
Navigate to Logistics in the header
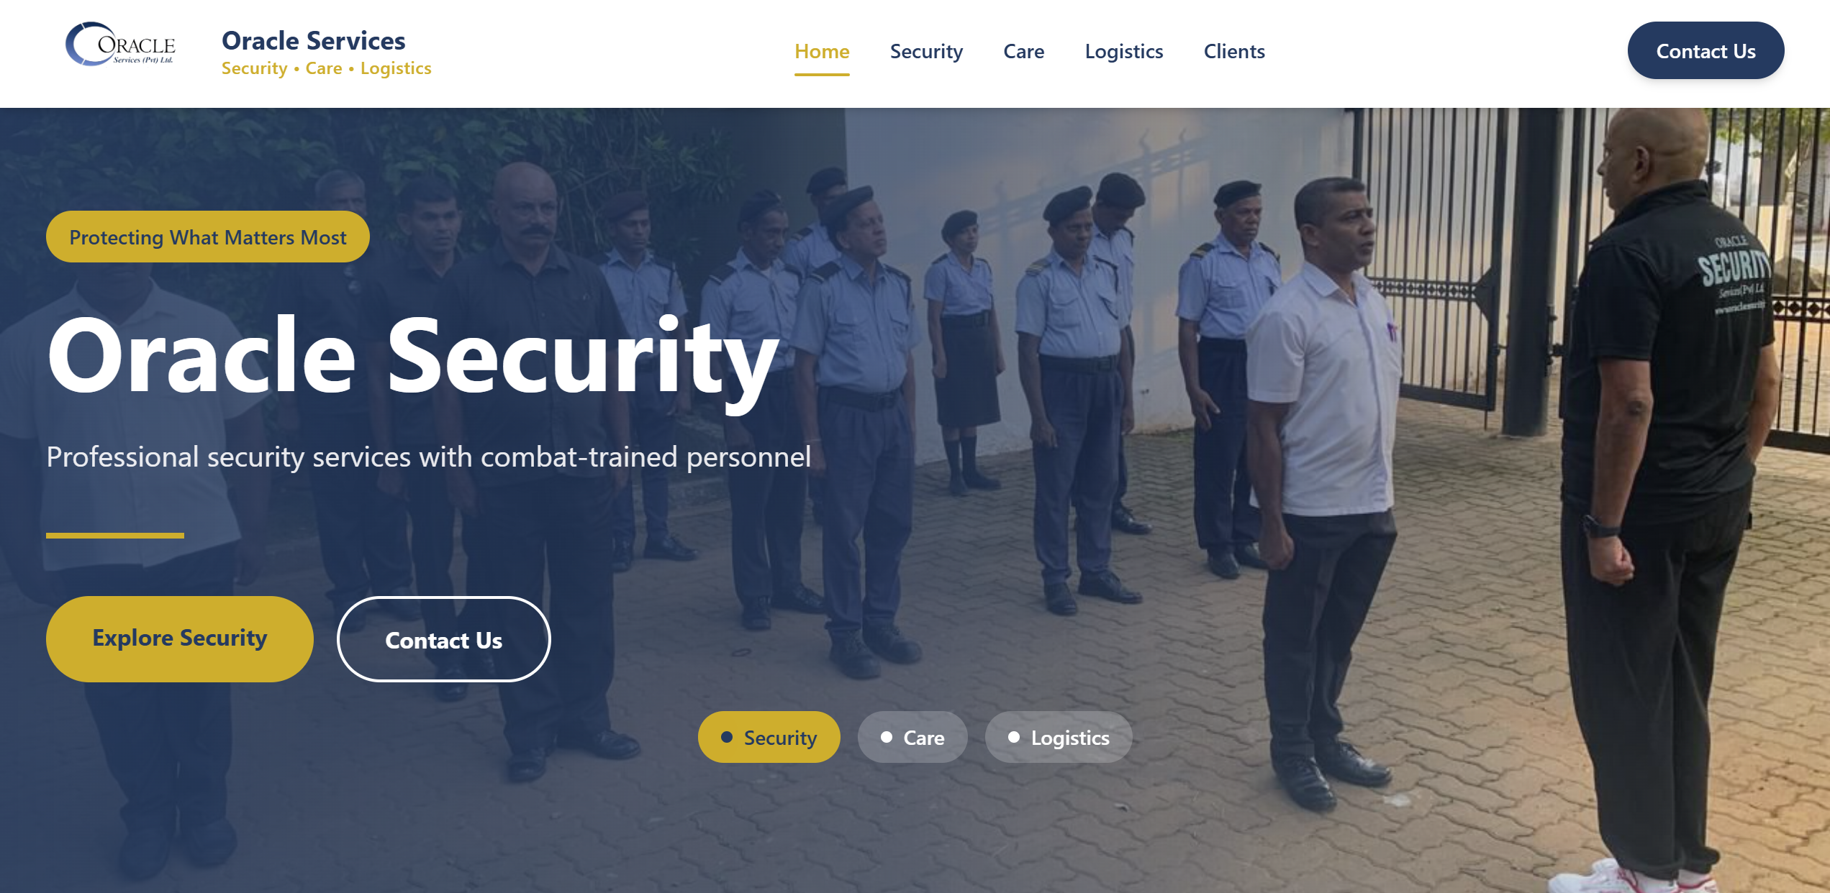click(x=1124, y=52)
